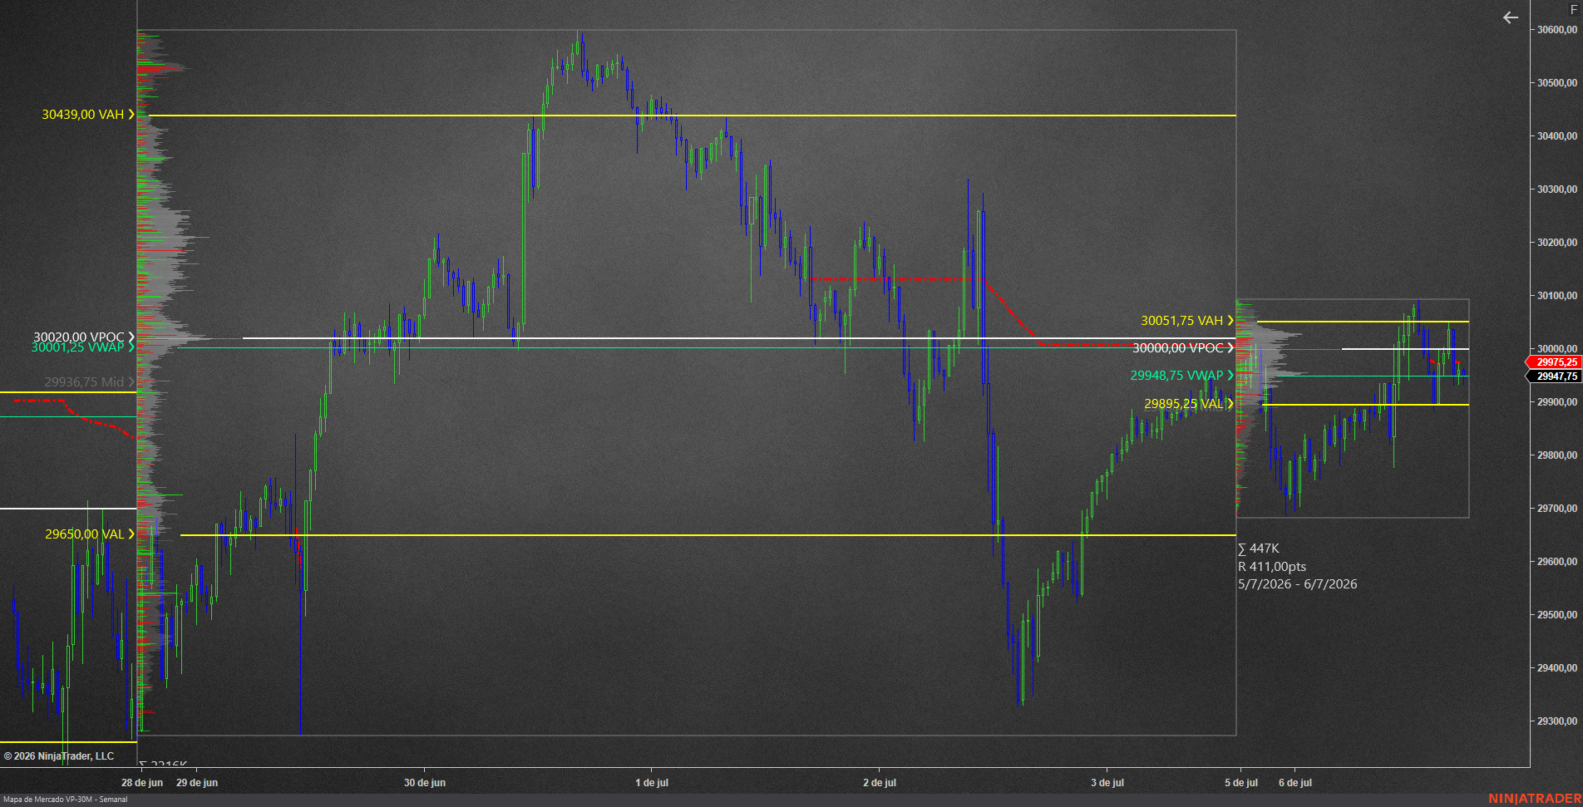This screenshot has height=807, width=1583.
Task: Click the NINJATRADER logo in bottom corner
Action: (x=1535, y=798)
